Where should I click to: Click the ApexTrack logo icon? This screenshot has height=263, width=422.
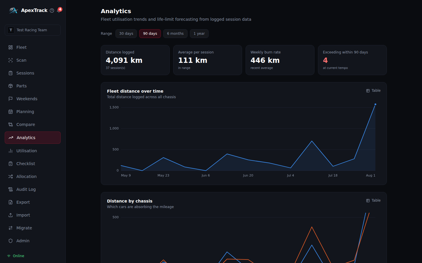(x=13, y=11)
